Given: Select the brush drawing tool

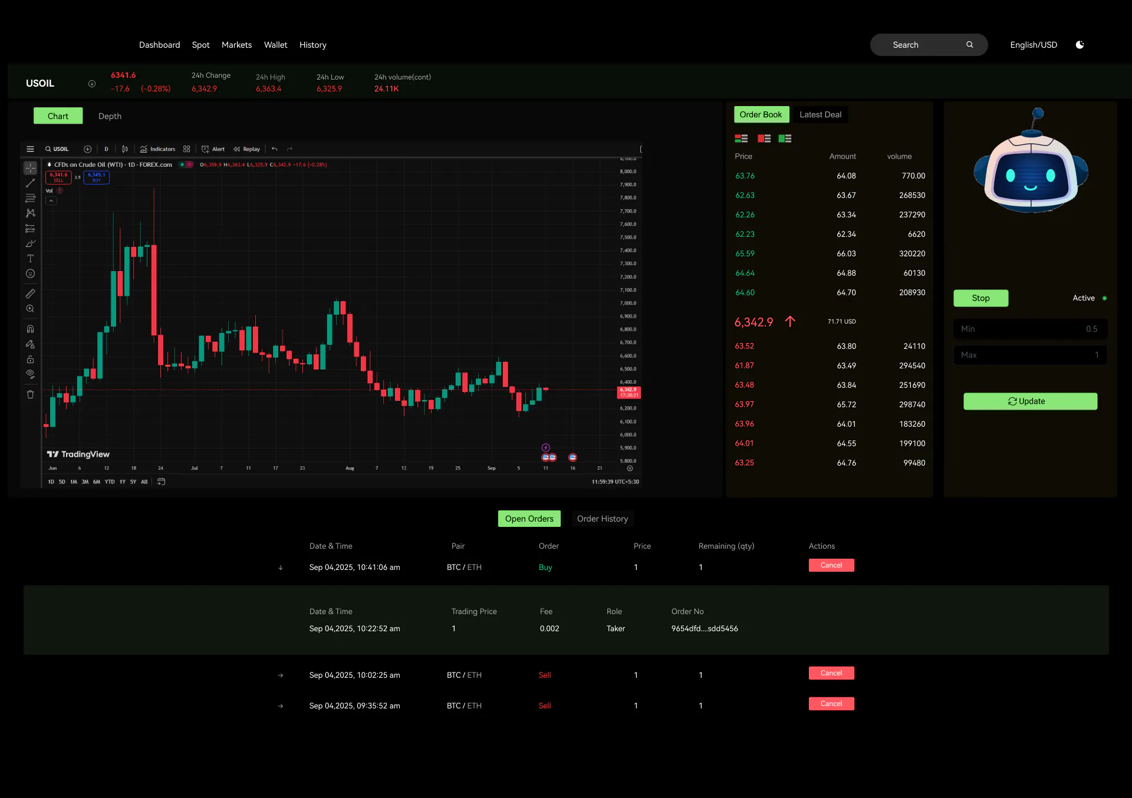Looking at the screenshot, I should pyautogui.click(x=30, y=243).
